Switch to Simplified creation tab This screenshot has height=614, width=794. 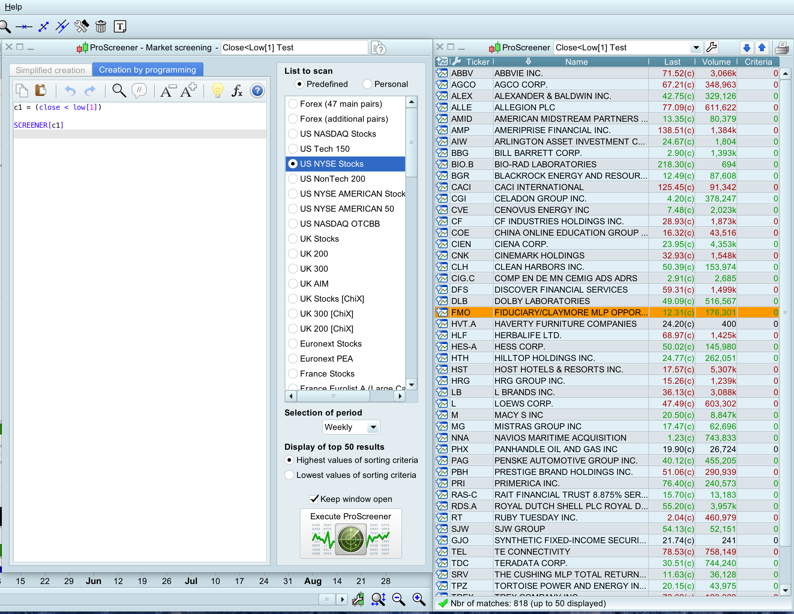pos(50,70)
